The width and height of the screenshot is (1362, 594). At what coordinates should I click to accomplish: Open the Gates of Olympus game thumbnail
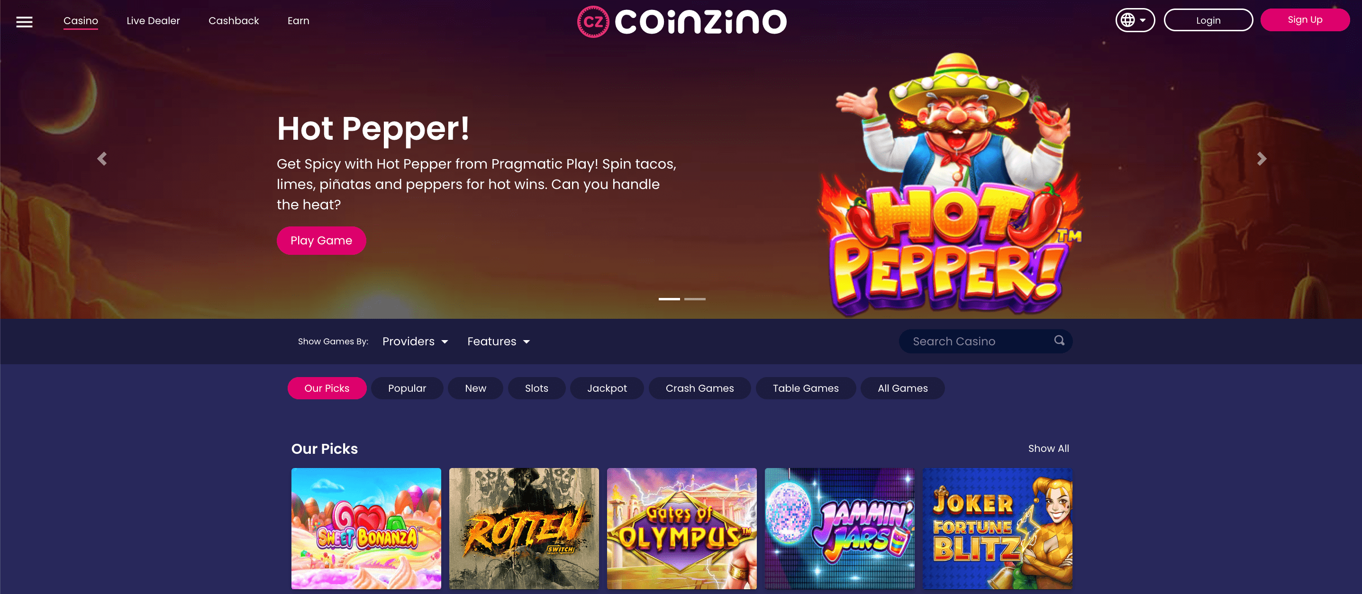[681, 528]
